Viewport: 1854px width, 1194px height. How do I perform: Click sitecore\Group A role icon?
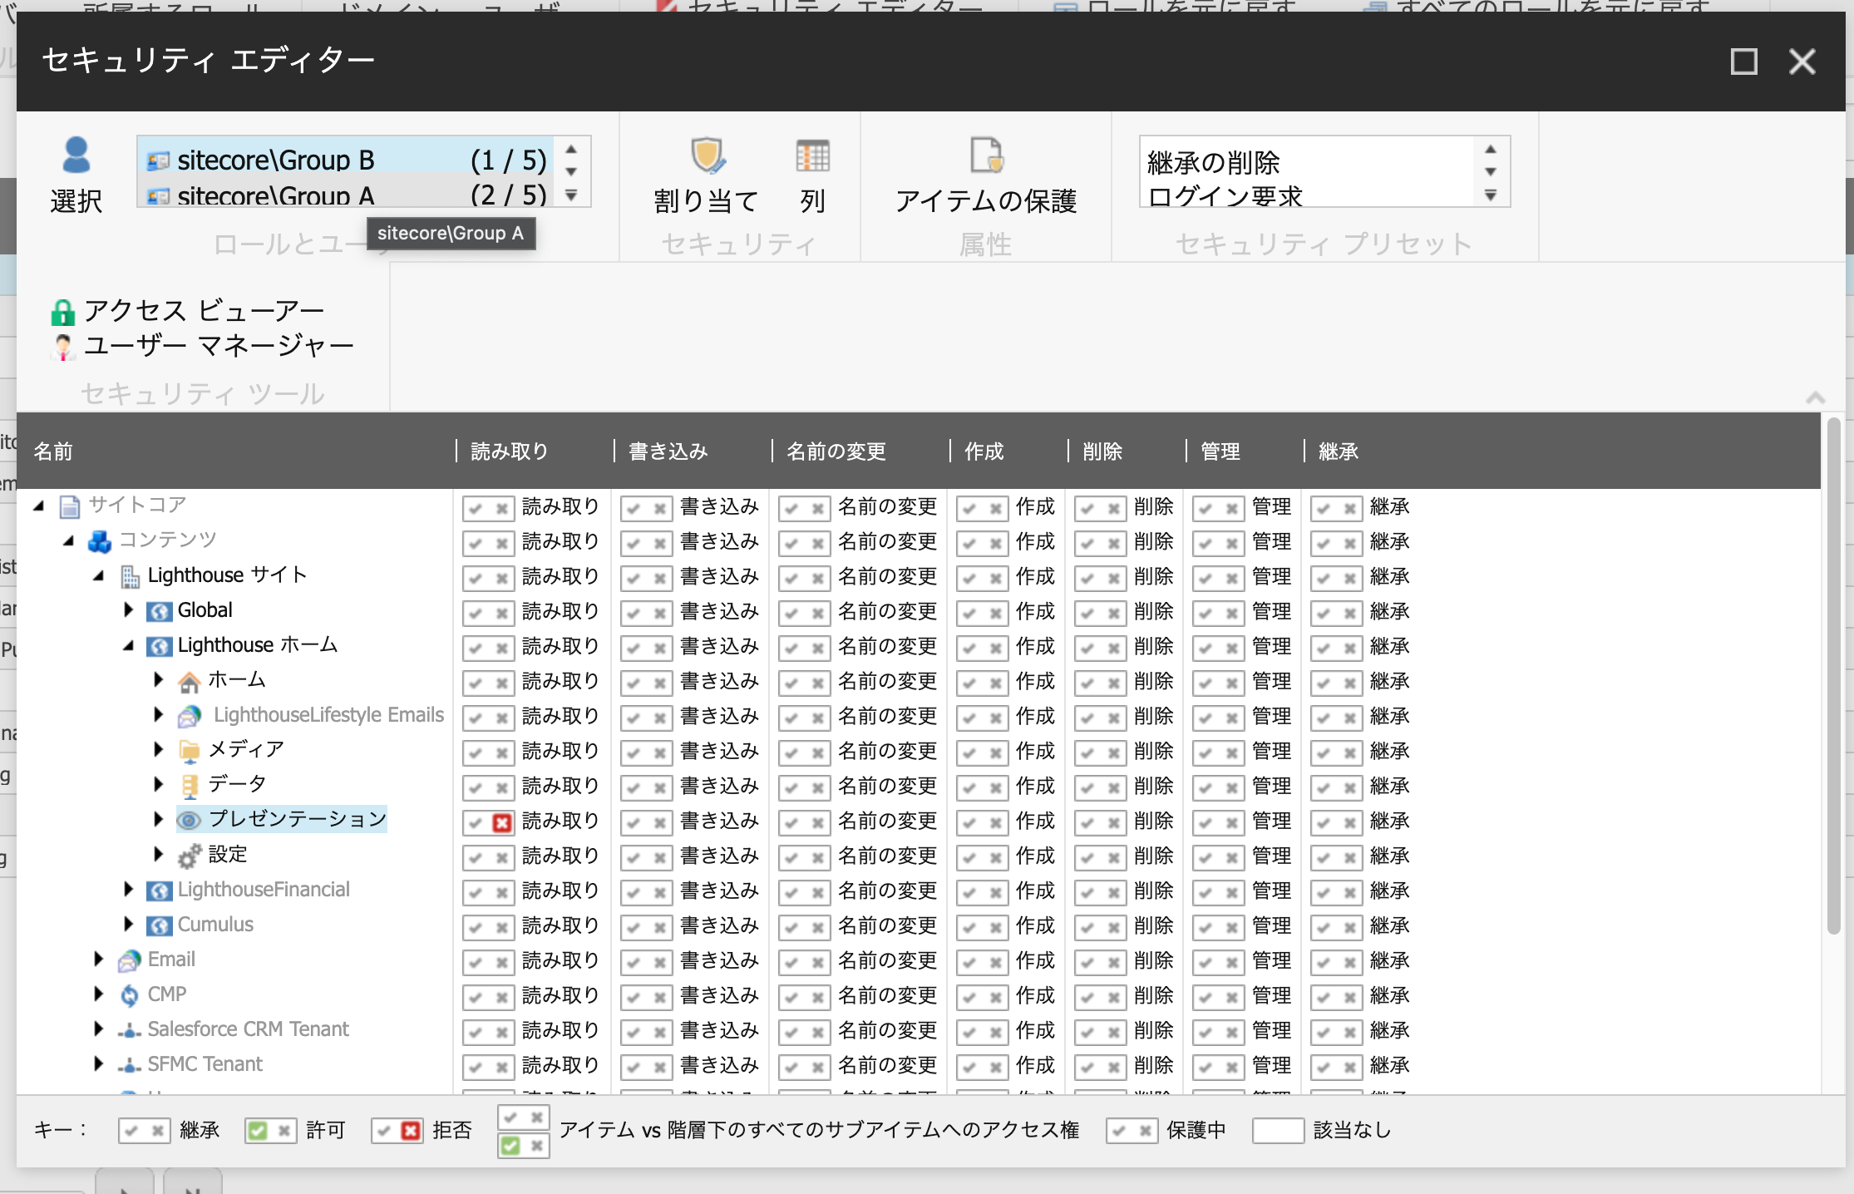(x=158, y=196)
